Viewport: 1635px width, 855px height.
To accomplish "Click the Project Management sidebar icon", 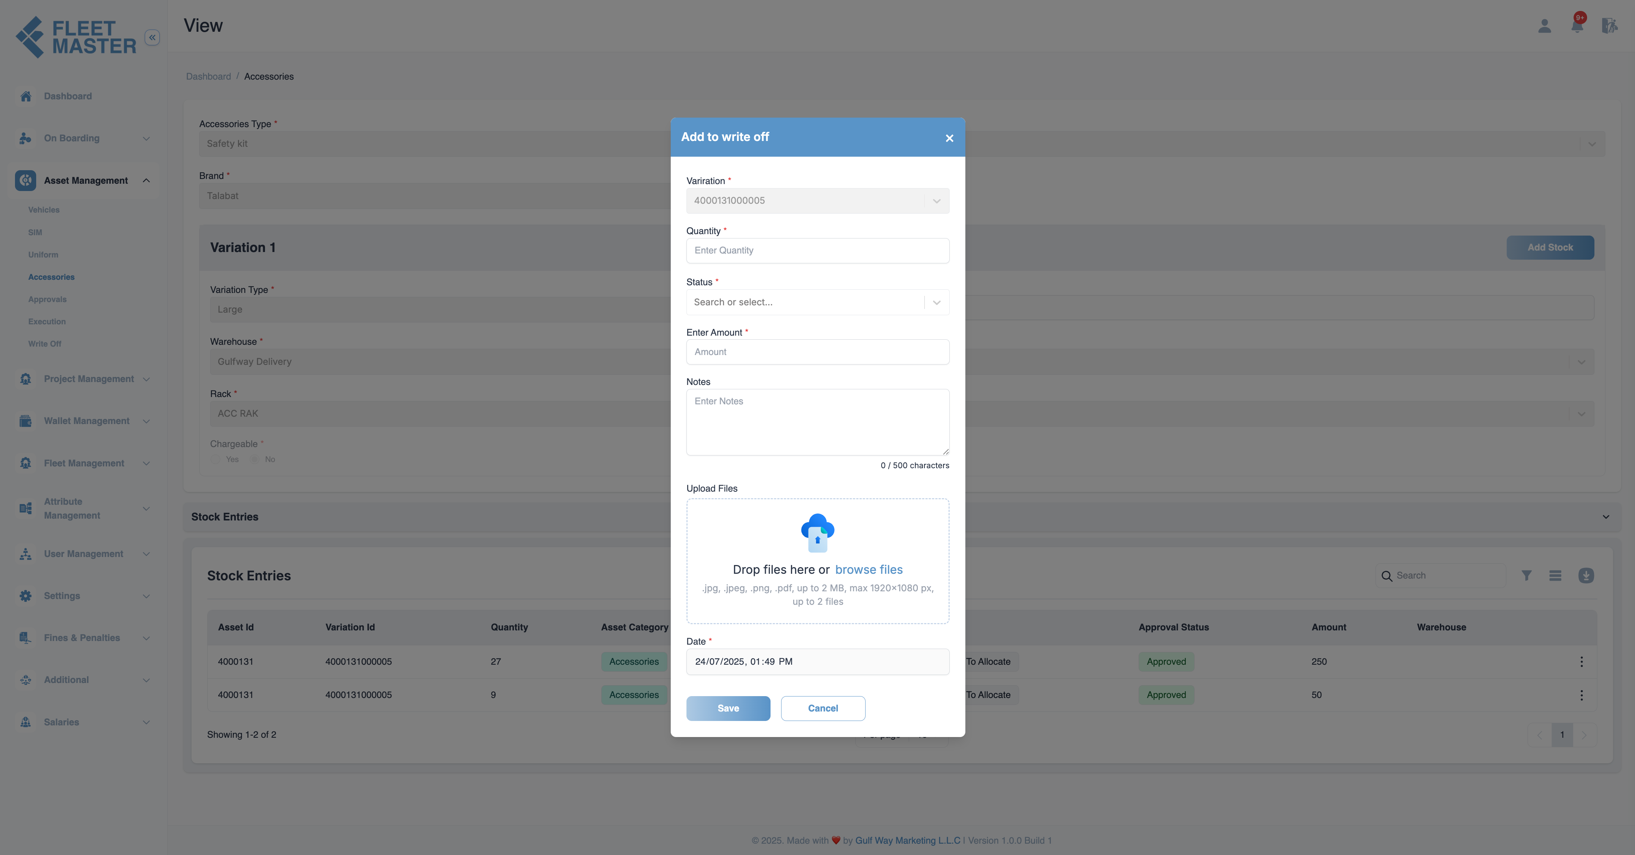I will click(25, 379).
